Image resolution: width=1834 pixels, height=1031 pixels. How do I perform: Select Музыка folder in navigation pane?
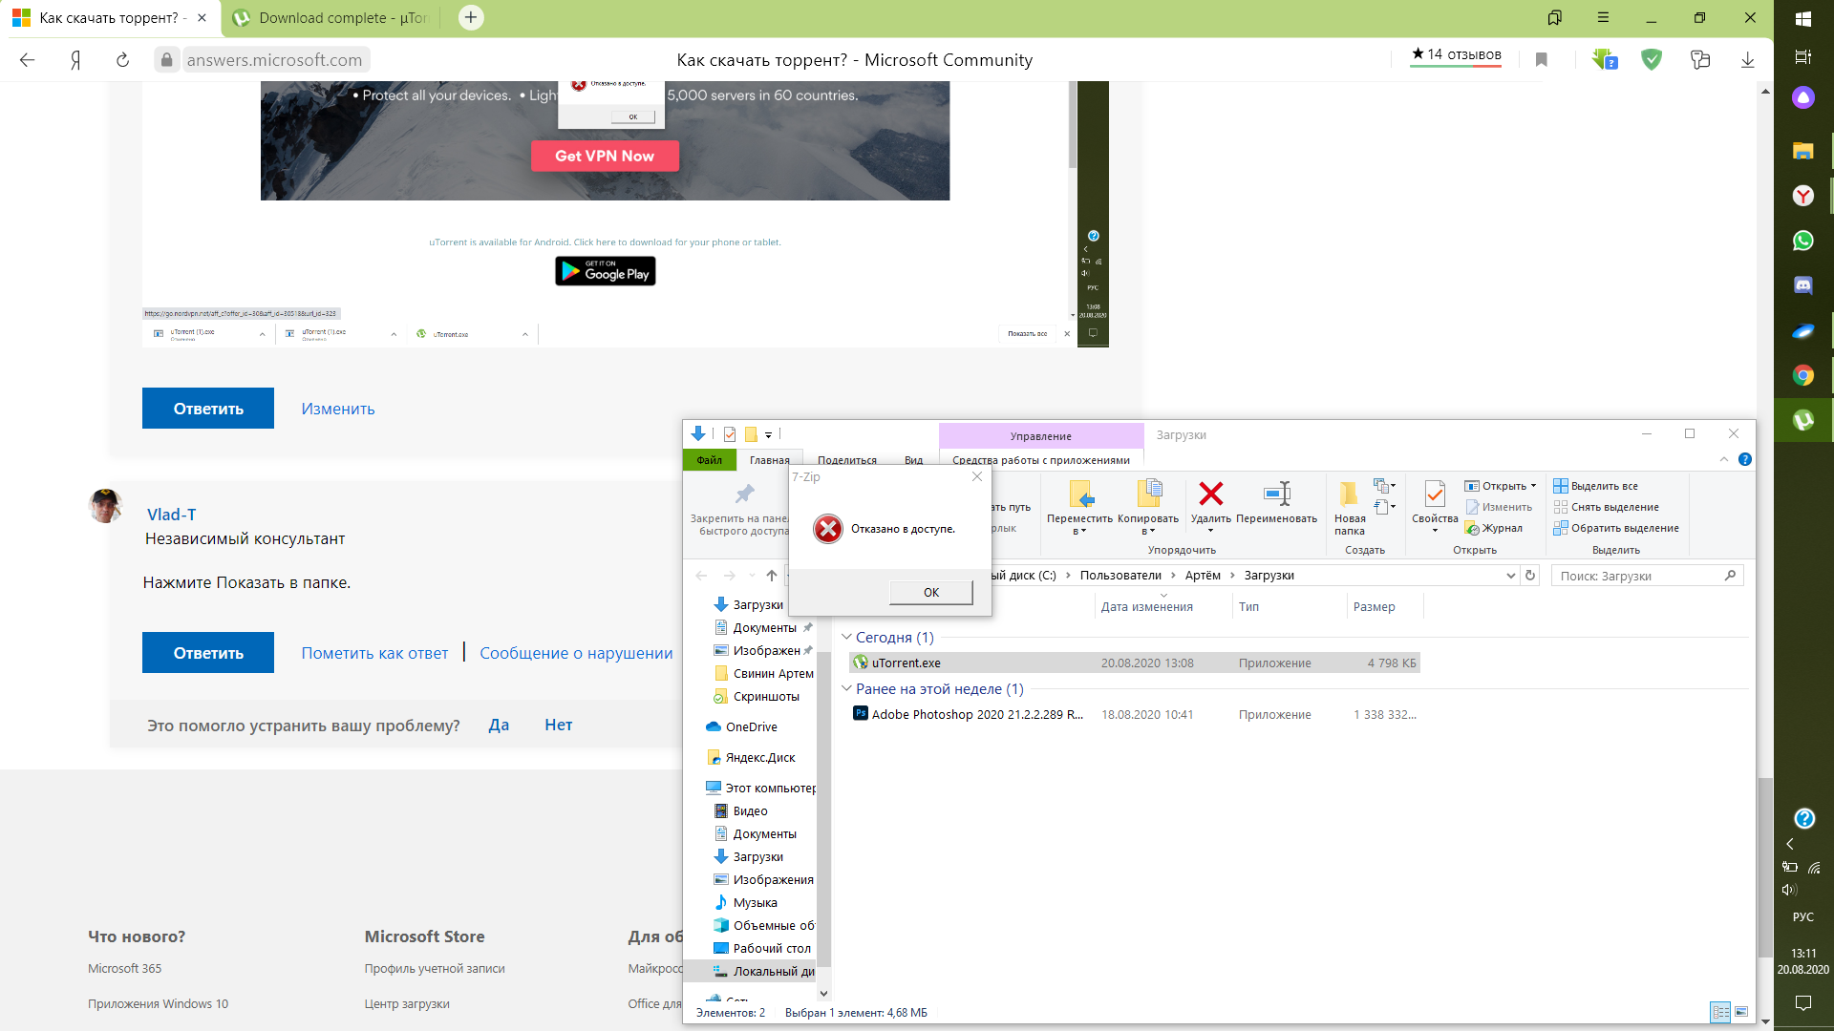(x=755, y=902)
